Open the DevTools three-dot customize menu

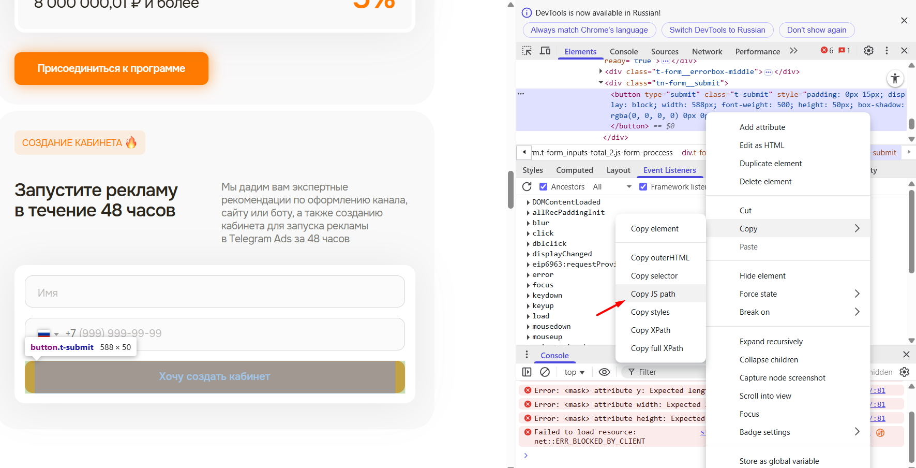[887, 51]
